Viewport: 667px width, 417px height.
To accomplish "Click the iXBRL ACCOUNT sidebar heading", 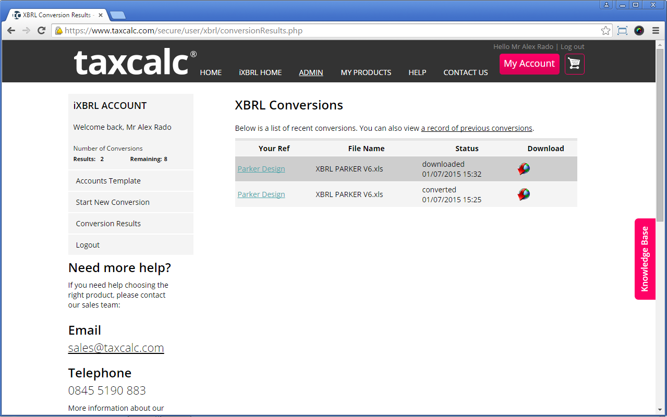I will coord(110,106).
